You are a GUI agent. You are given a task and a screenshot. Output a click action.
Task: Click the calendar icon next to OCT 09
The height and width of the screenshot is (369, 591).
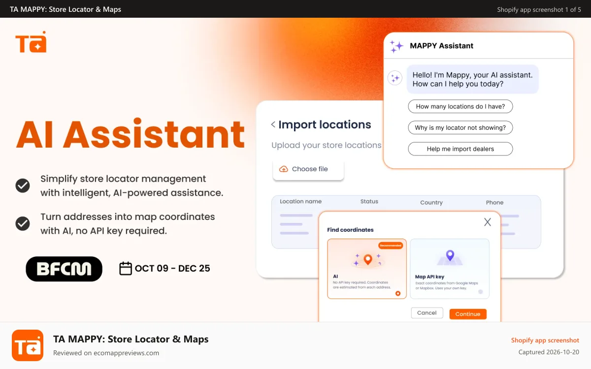[x=126, y=268]
